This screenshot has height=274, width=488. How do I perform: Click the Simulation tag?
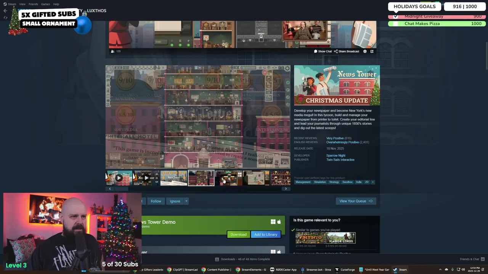click(x=320, y=182)
